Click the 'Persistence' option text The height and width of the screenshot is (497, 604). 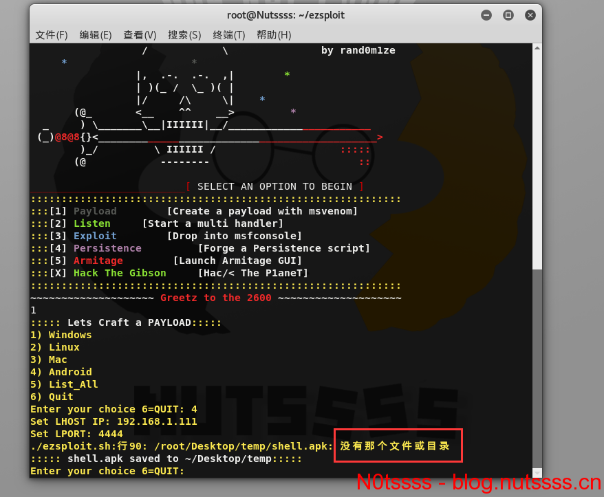click(x=107, y=248)
